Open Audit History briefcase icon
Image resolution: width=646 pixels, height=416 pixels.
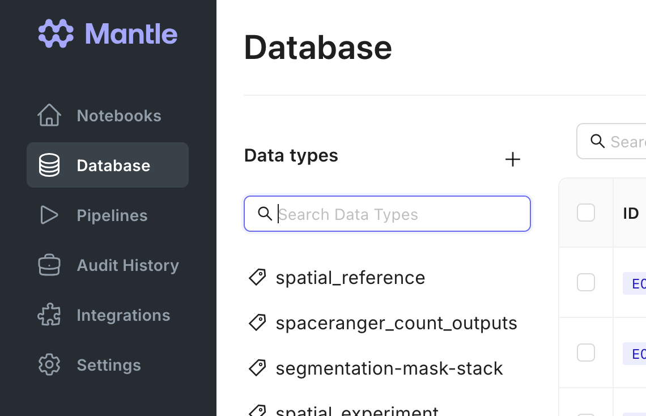(x=49, y=265)
